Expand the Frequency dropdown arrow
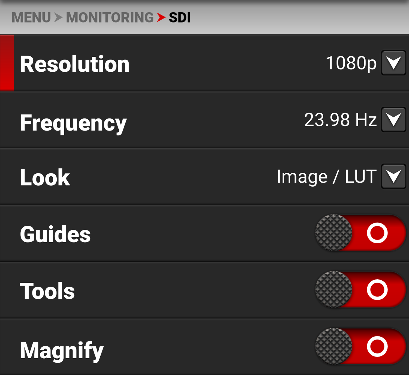409x375 pixels. tap(393, 120)
